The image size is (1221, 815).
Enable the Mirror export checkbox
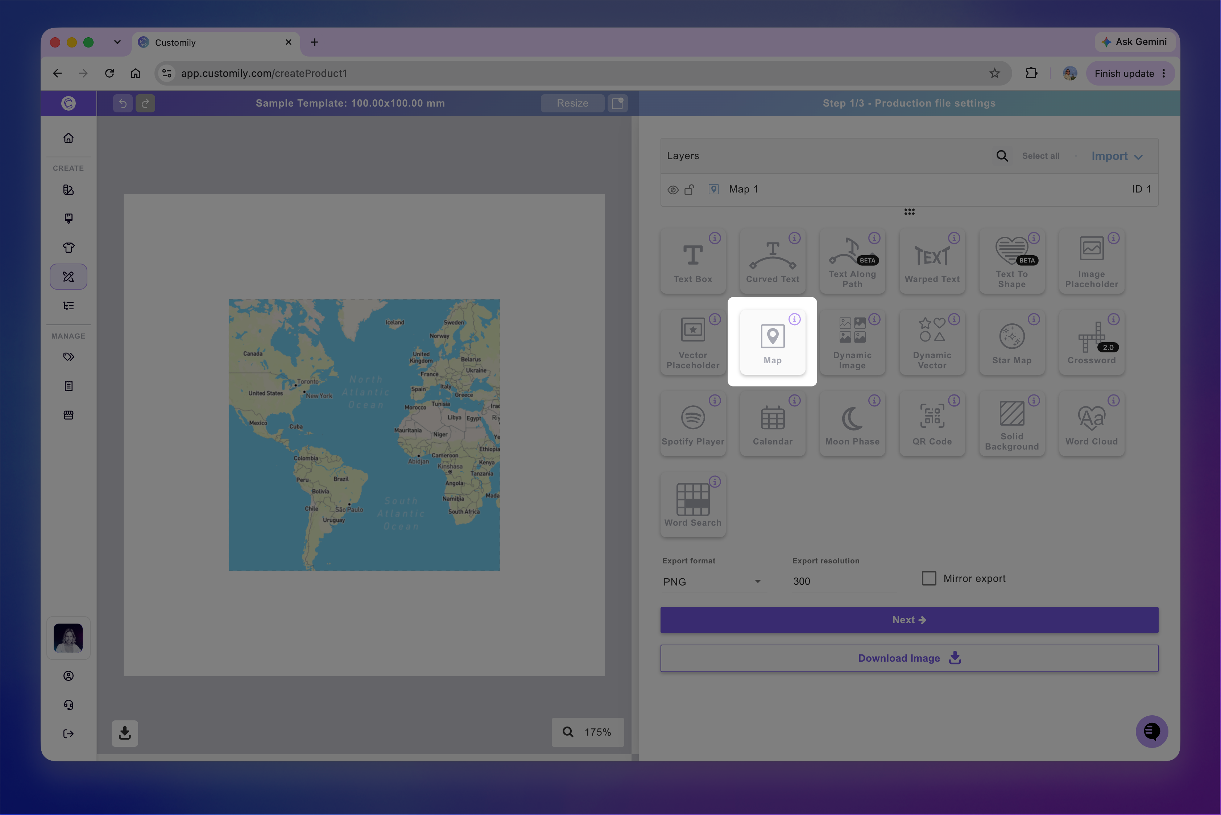928,578
